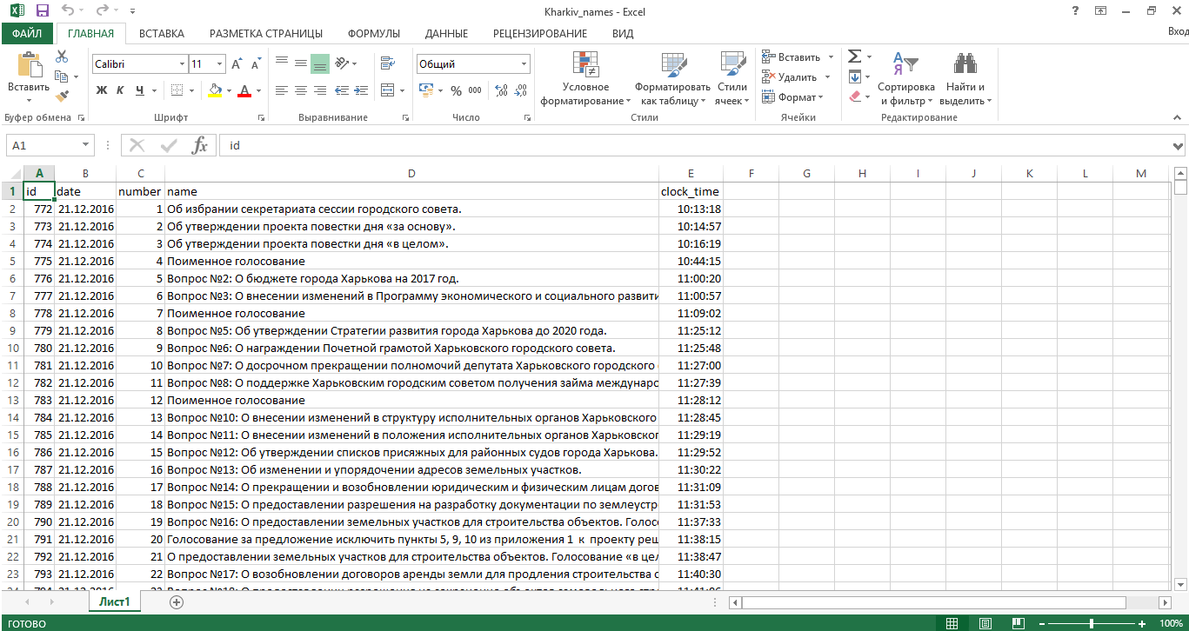Expand Форматировать как таблицу menu
Screen dimensions: 1189x631
(672, 78)
